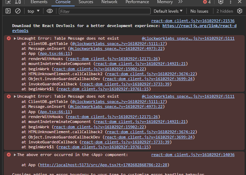246x175 pixels.
Task: Click the console Filter input field
Action: coord(104,11)
